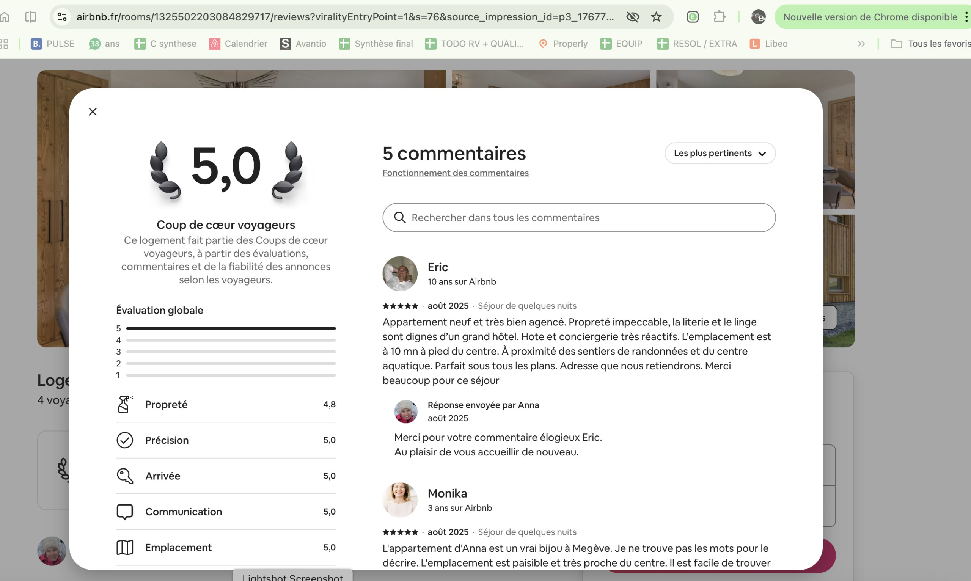Close the reviews modal with the X
The height and width of the screenshot is (581, 971).
pos(93,111)
